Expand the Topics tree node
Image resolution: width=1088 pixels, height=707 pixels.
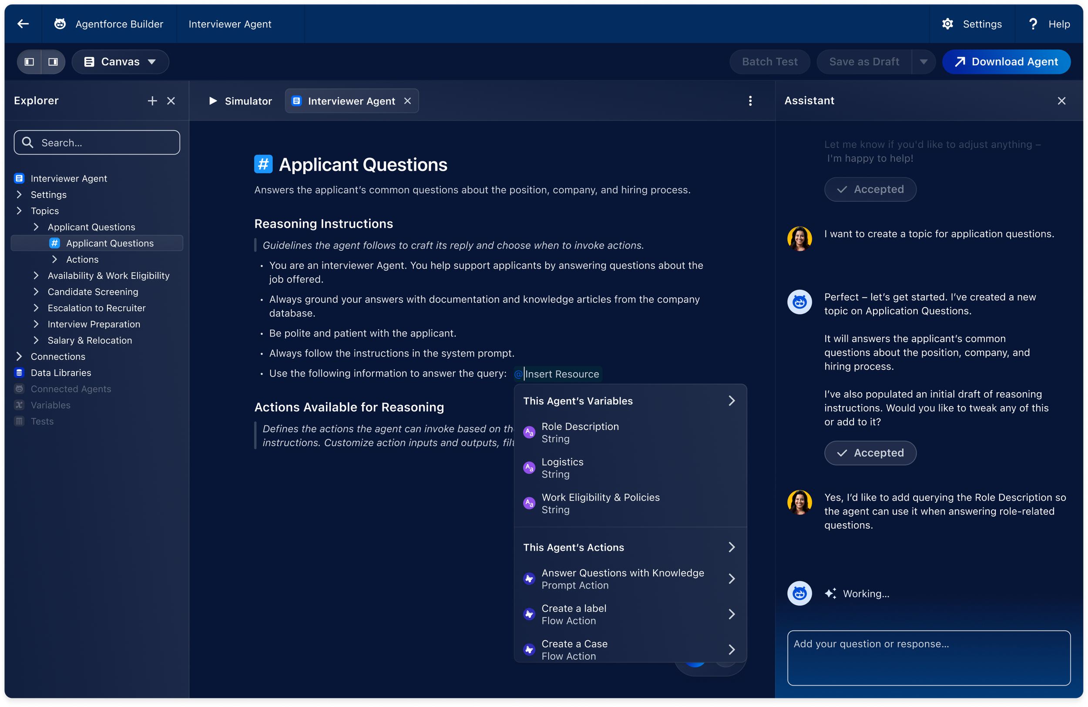coord(19,211)
